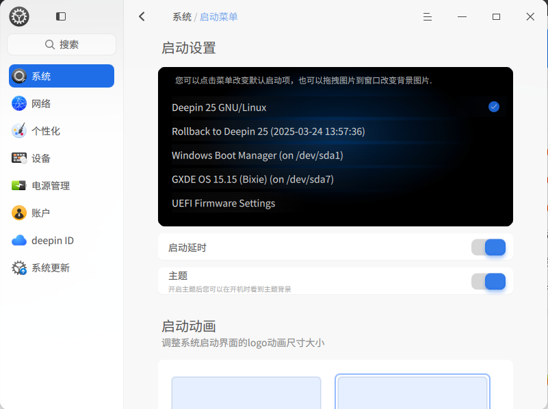Click the 系统 breadcrumb link
Image resolution: width=548 pixels, height=409 pixels.
(x=182, y=17)
